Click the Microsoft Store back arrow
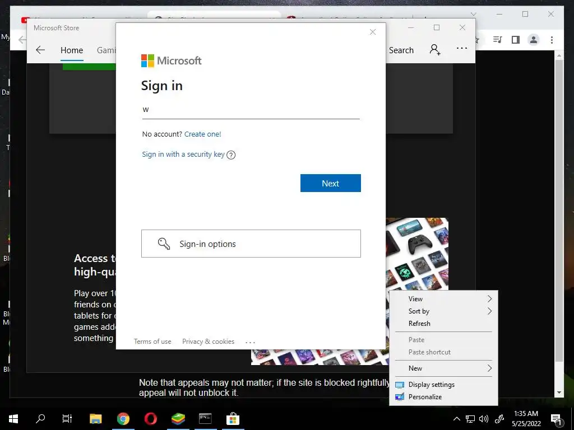 40,50
